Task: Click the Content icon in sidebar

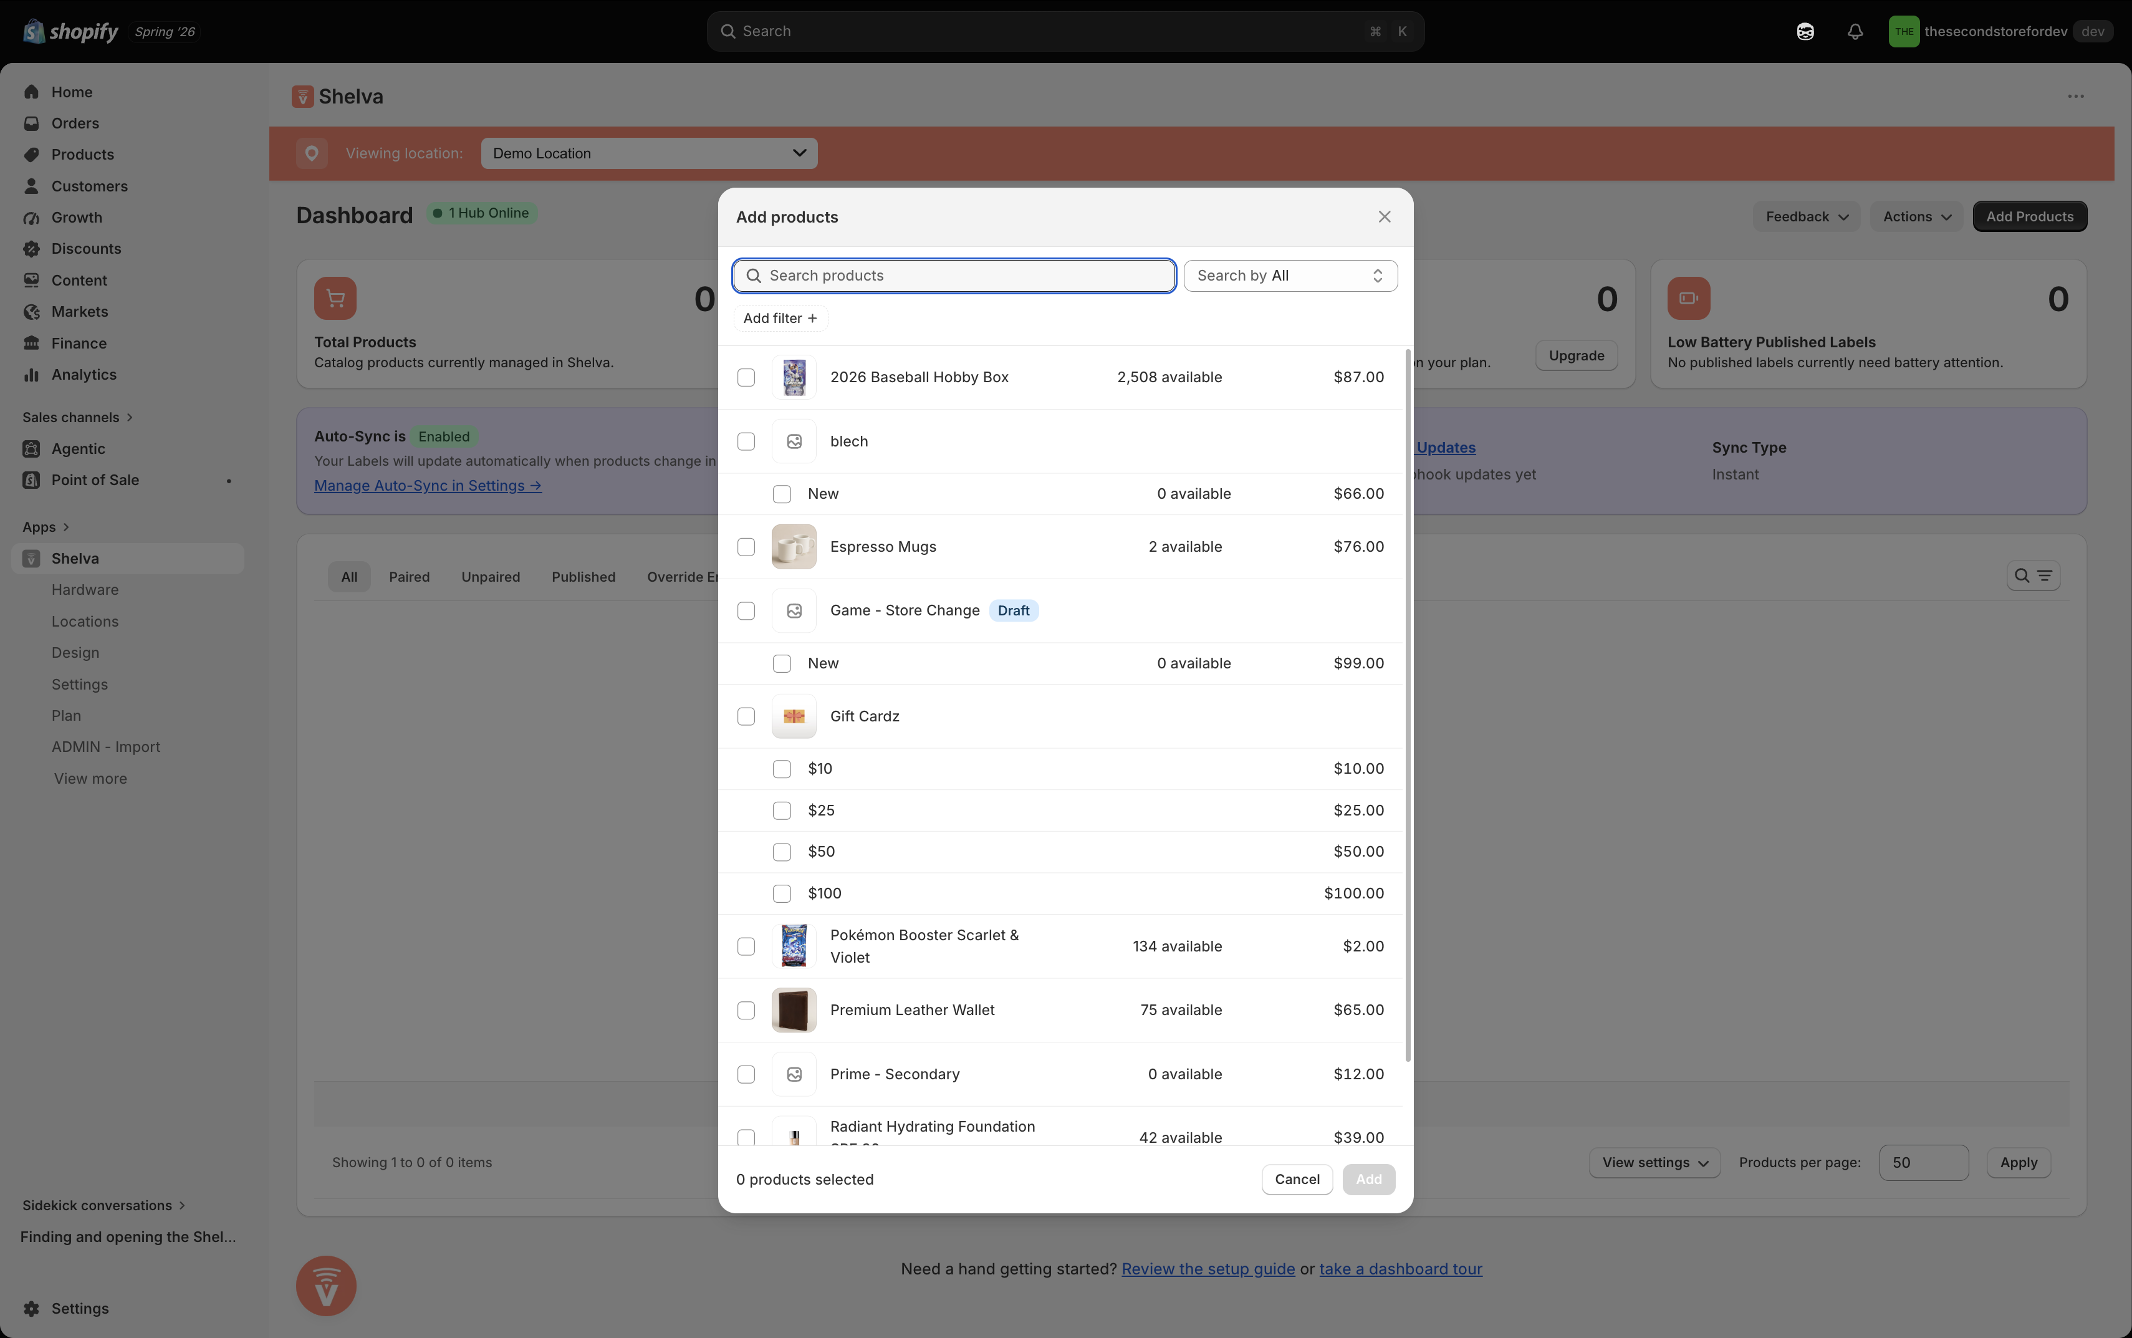Action: point(32,280)
